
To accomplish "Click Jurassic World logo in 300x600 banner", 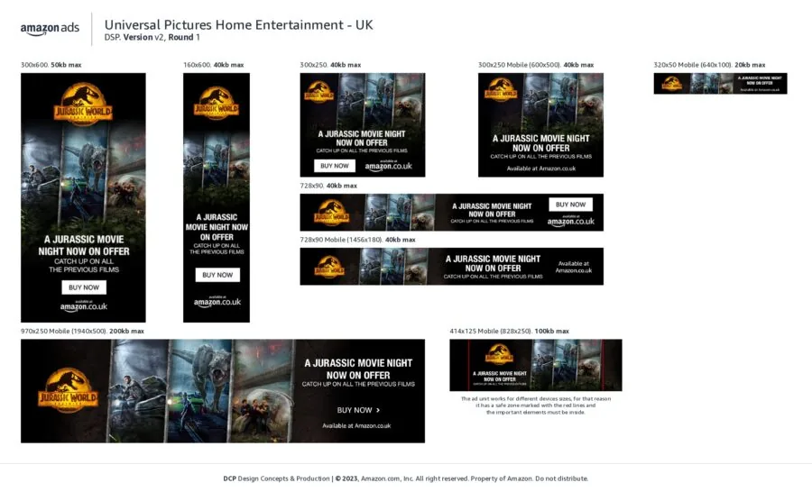I will pyautogui.click(x=83, y=104).
